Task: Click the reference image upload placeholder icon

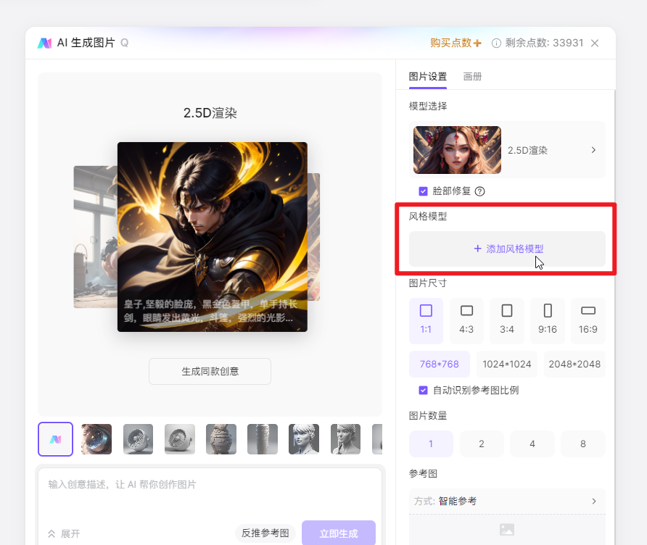Action: click(507, 529)
